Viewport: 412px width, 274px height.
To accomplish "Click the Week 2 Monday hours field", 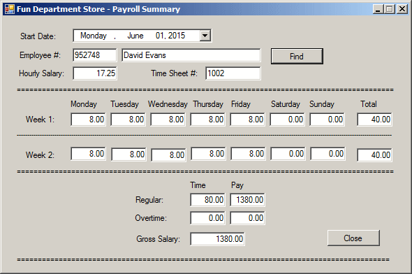I will click(x=88, y=154).
